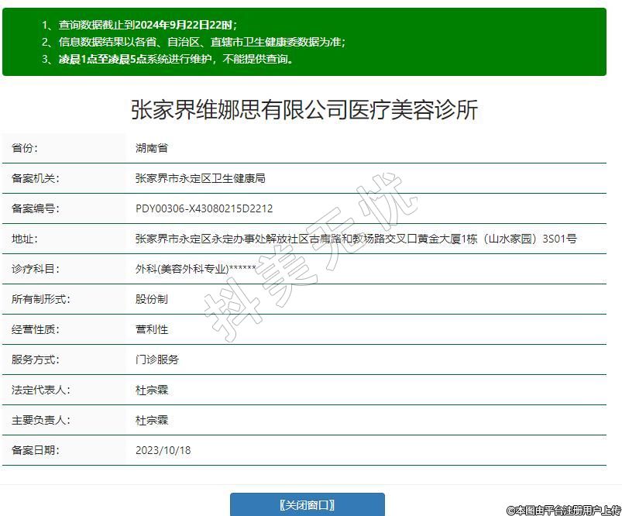Click the 备案日期 field label

pos(35,450)
